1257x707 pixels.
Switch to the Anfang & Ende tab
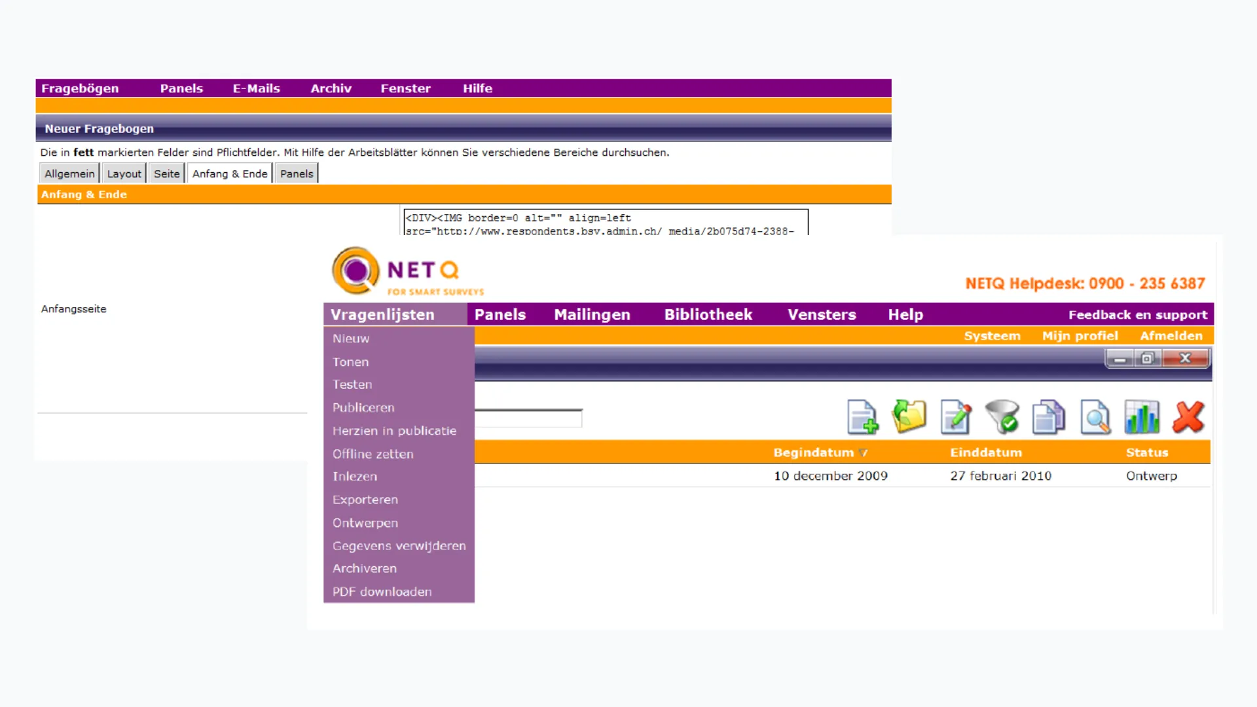[x=230, y=173]
